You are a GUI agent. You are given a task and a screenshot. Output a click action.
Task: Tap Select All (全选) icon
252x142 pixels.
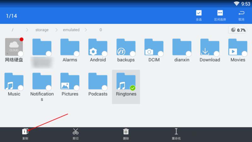click(x=199, y=13)
